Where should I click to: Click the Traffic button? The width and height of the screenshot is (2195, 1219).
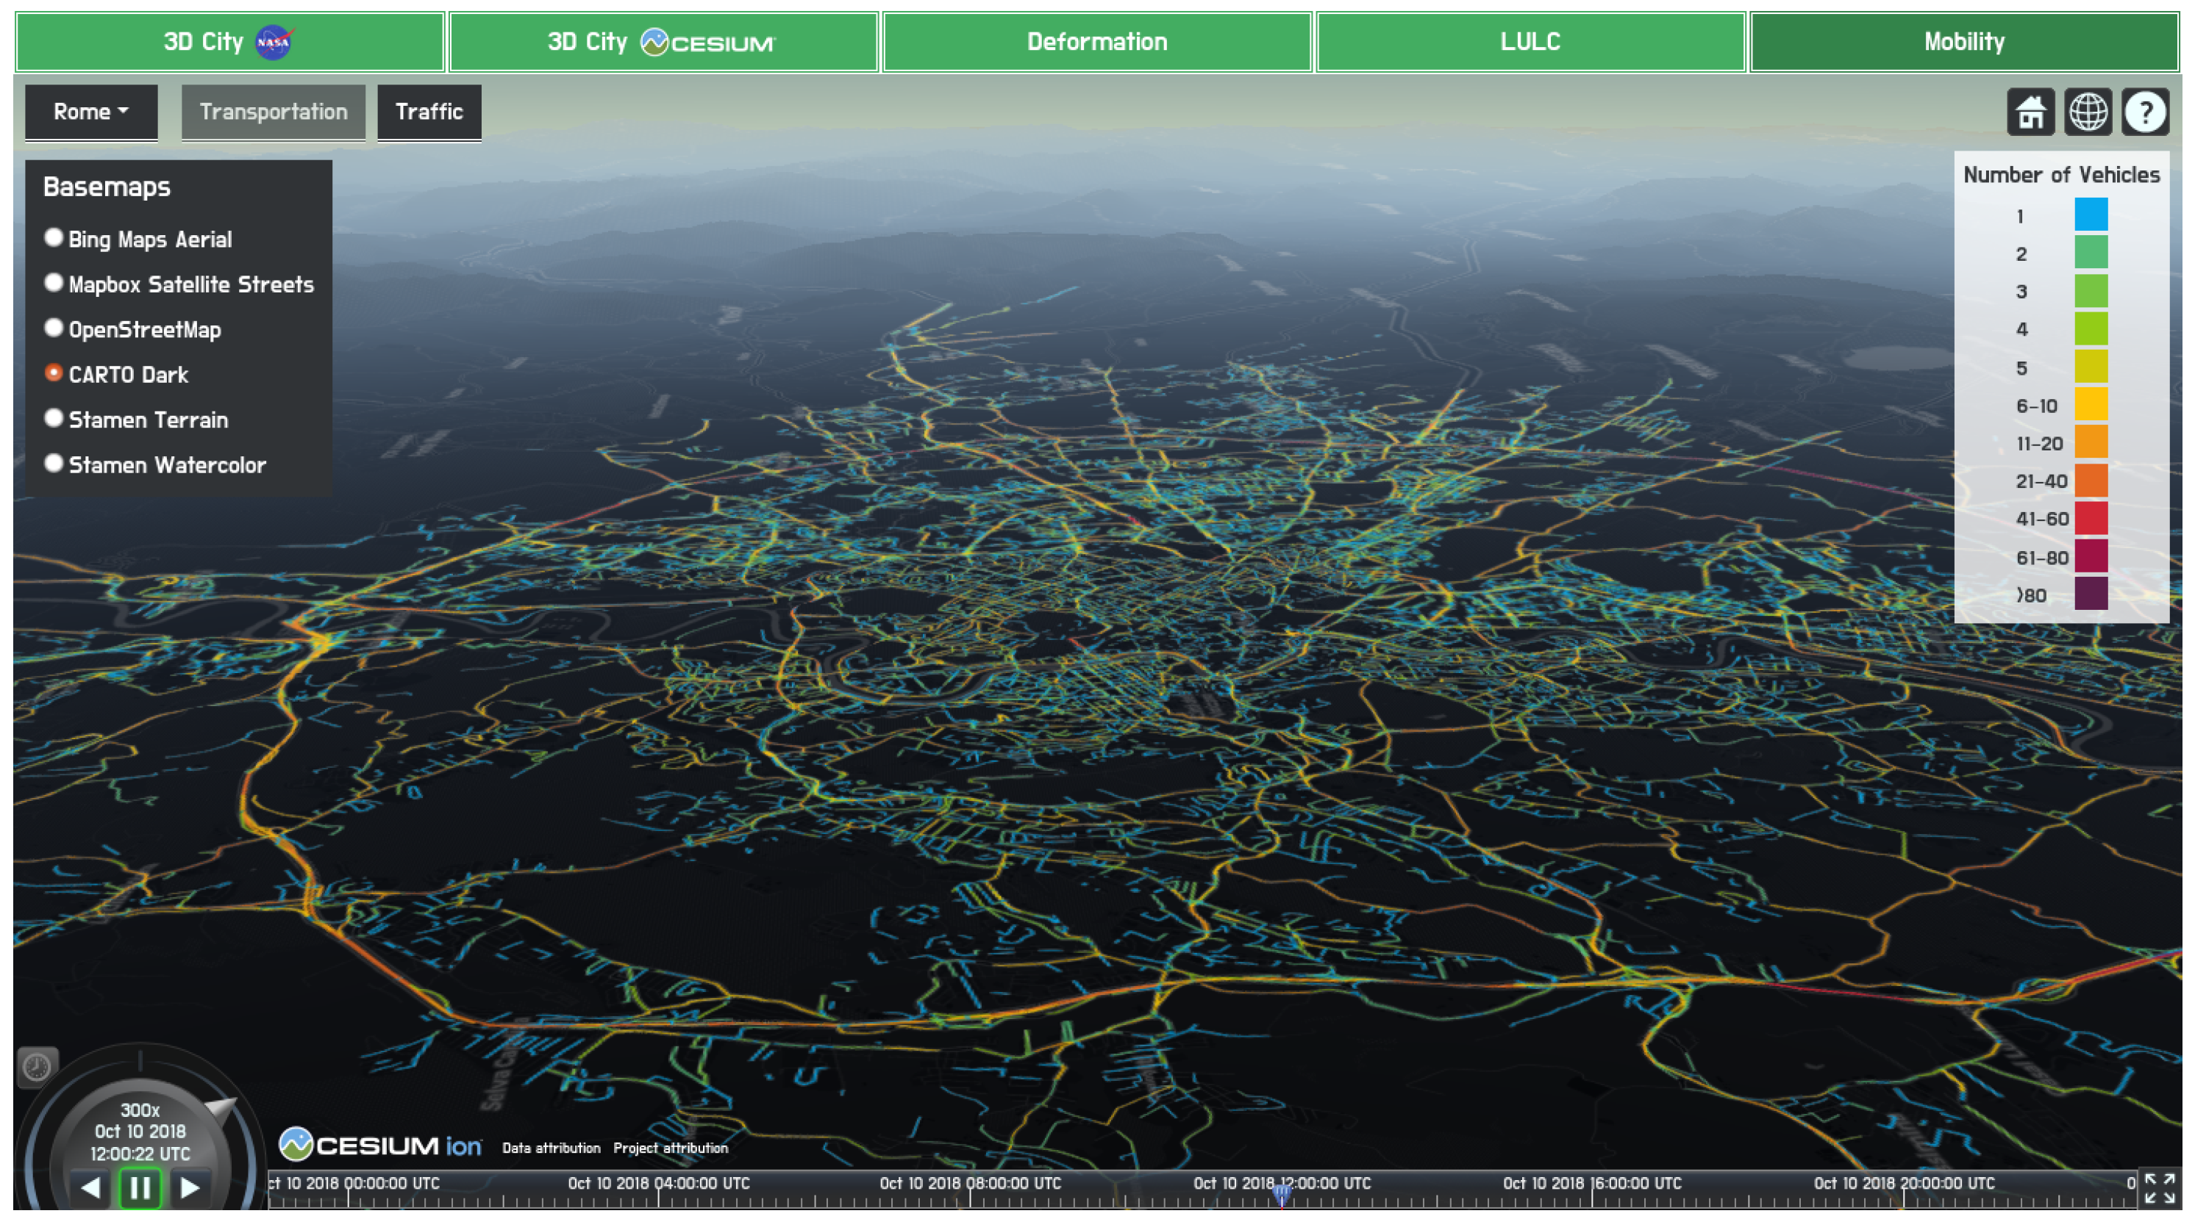point(429,112)
